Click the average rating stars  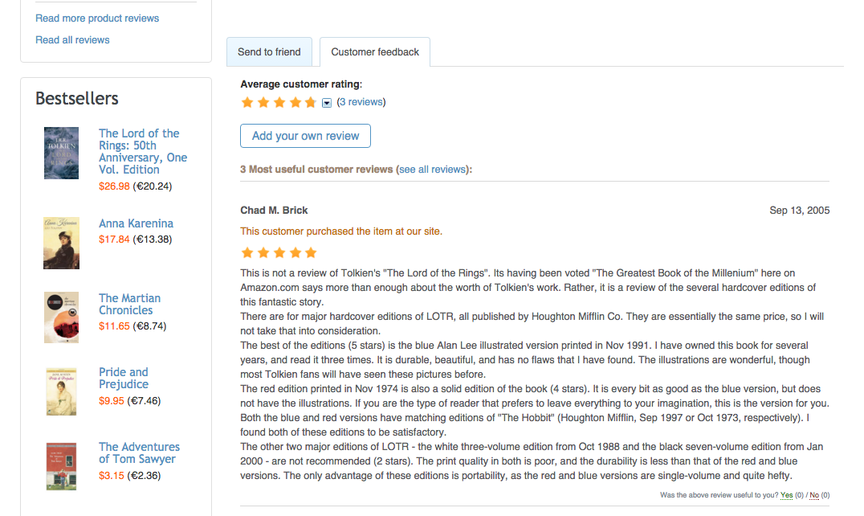[x=279, y=103]
